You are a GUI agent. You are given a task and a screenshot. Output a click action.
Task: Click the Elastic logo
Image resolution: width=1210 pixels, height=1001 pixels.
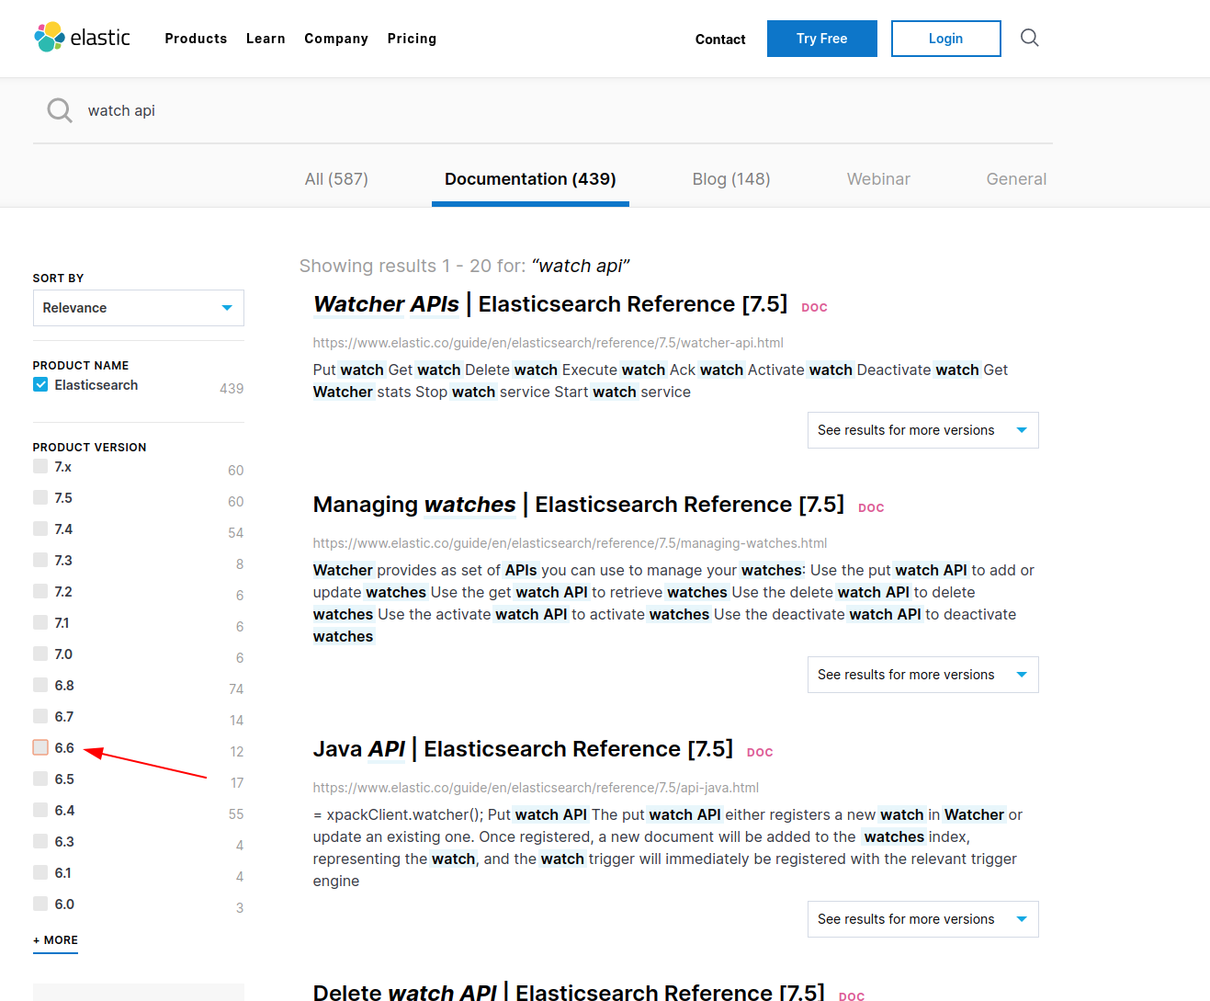tap(82, 37)
